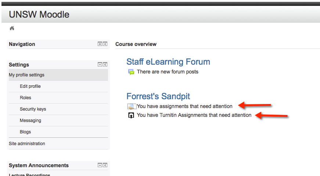Open Edit profile

pos(30,86)
